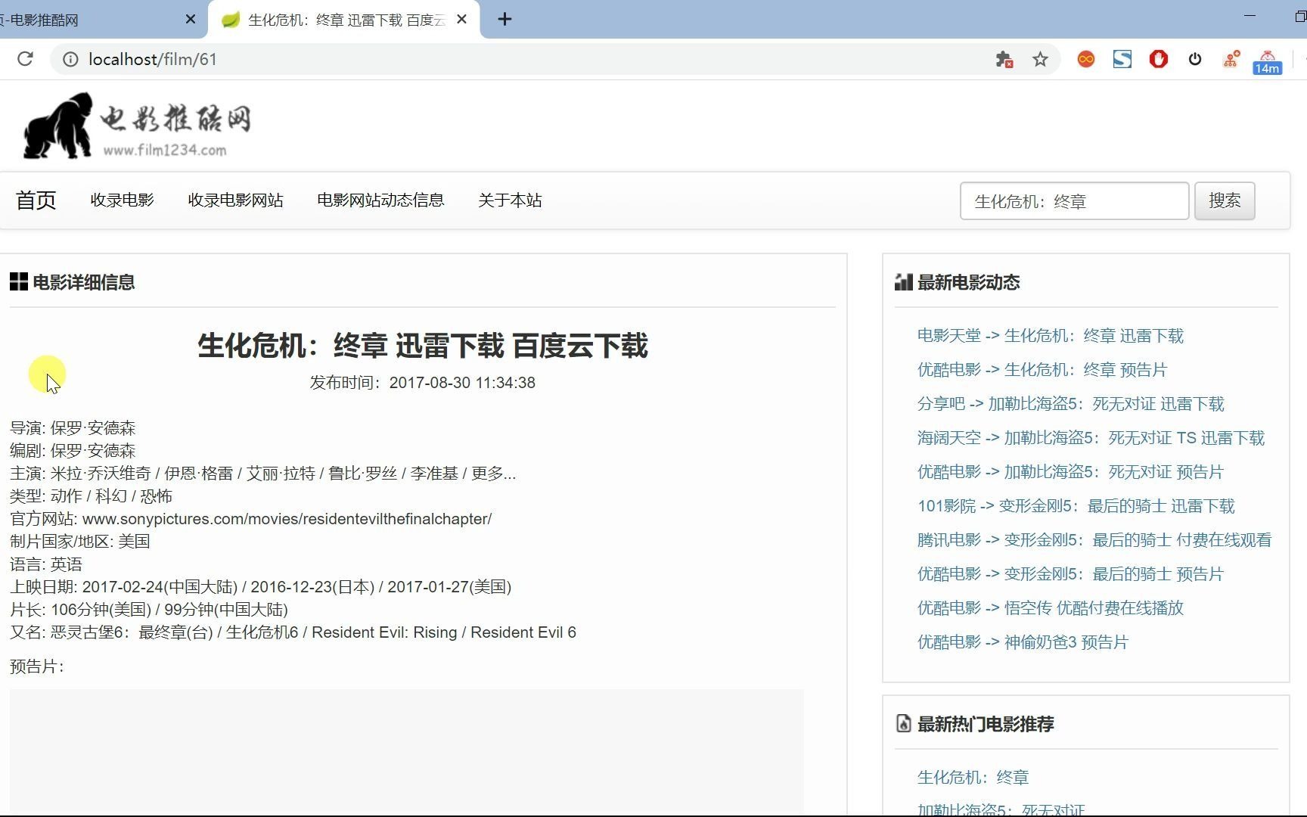Open the red network-nodes extension icon

pos(1231,59)
